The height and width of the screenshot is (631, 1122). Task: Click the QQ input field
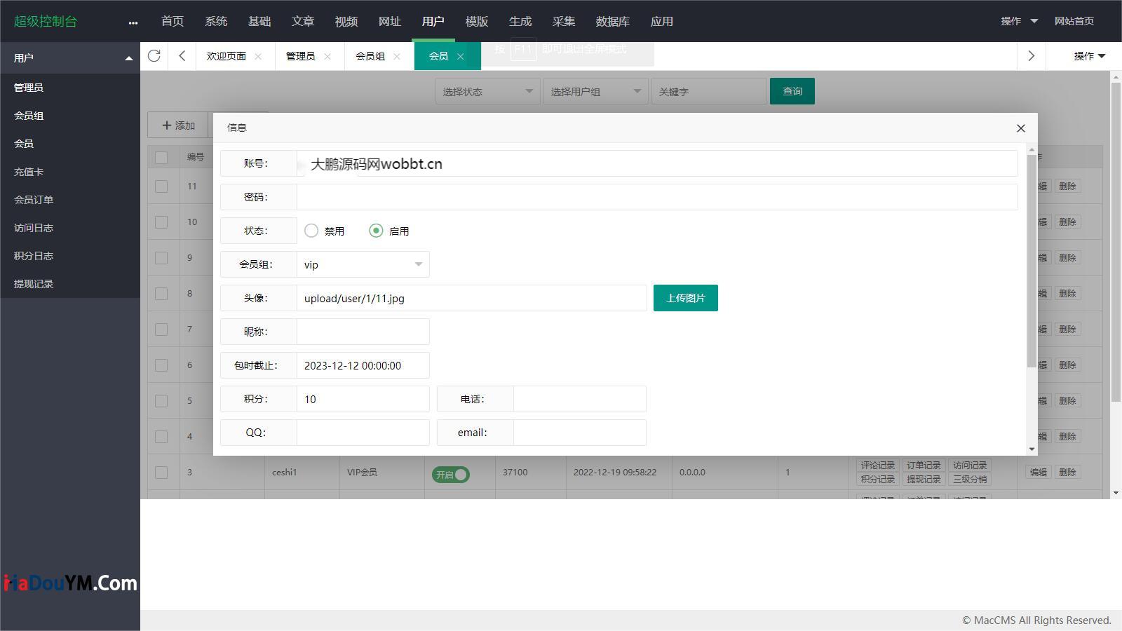(363, 433)
